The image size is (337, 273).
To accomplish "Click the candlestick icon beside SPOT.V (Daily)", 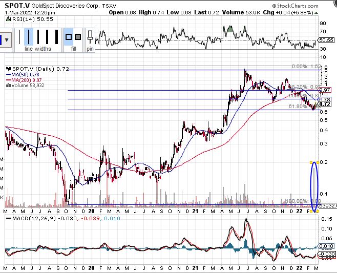I will pos(9,69).
